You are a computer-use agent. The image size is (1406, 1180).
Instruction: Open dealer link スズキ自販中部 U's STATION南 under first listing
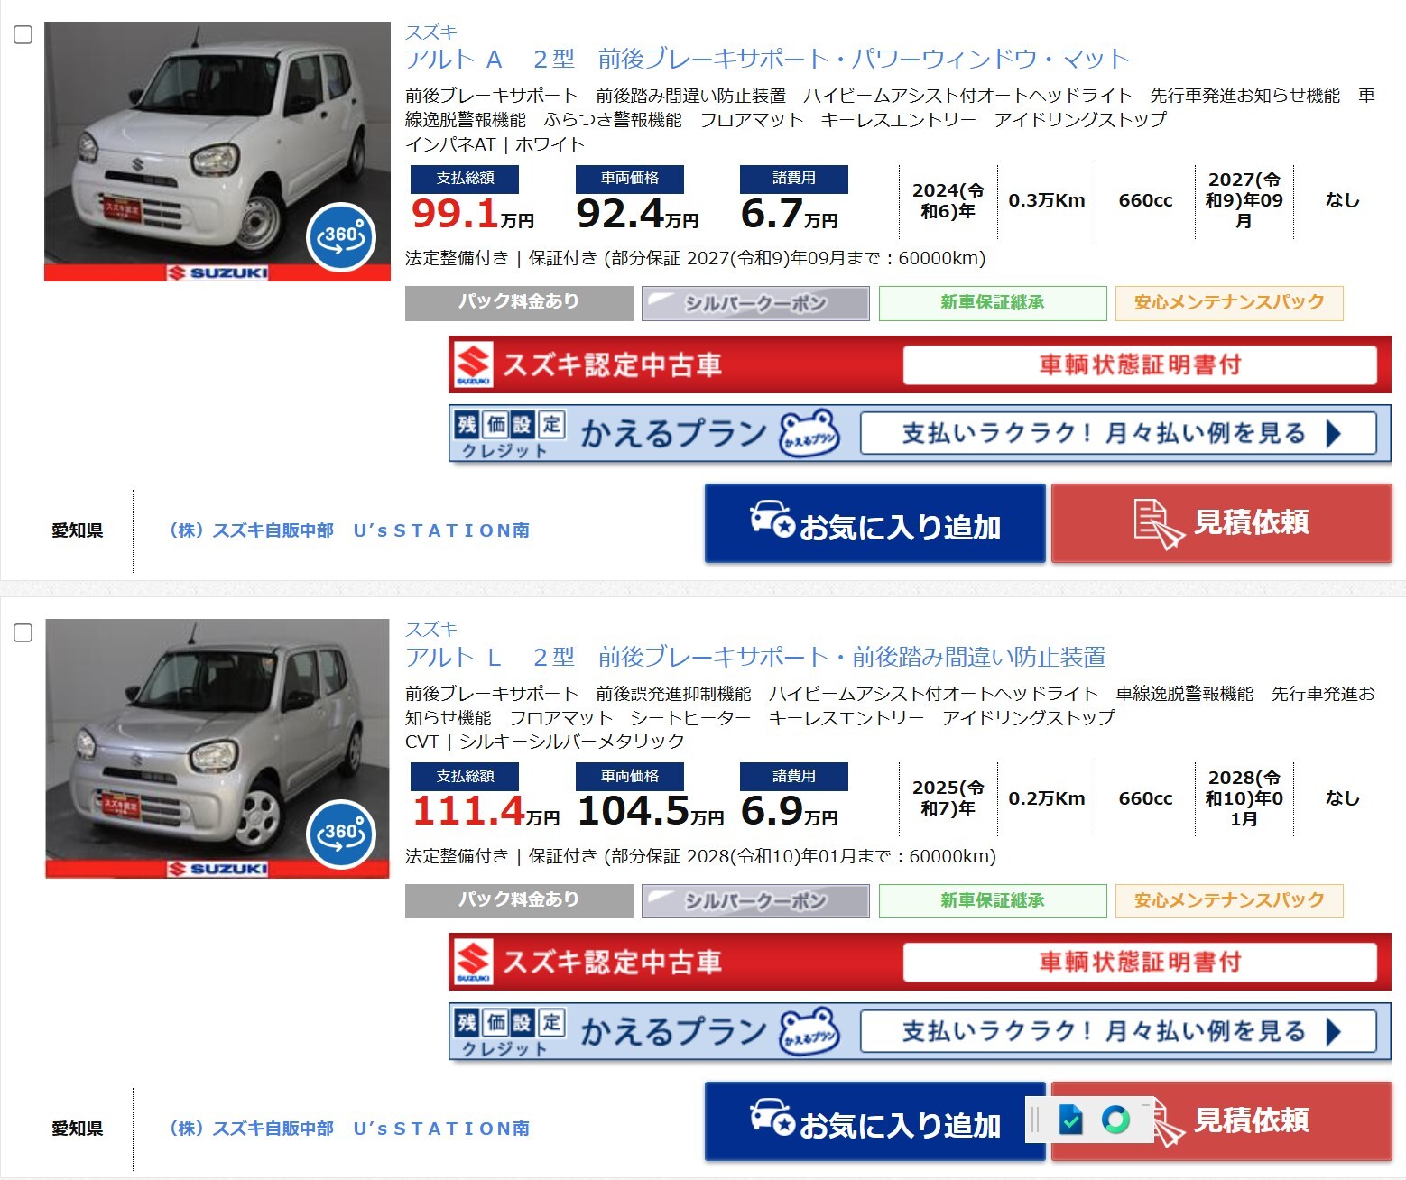[349, 530]
